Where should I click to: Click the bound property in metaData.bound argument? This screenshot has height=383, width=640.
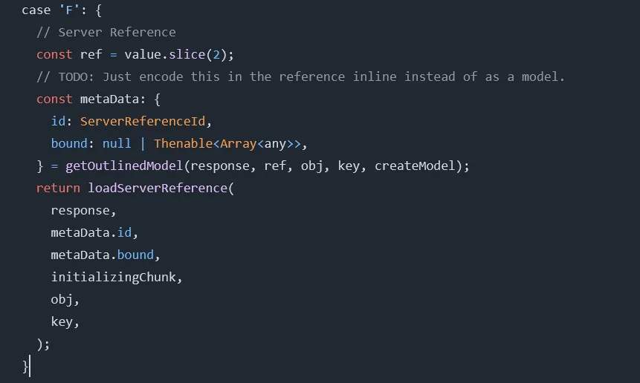coord(135,255)
